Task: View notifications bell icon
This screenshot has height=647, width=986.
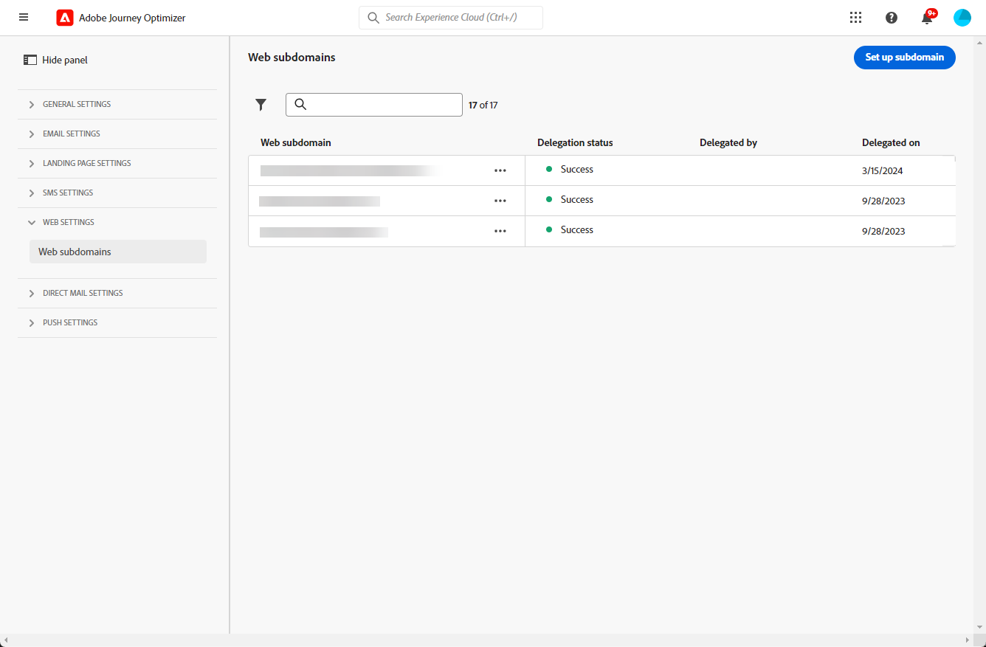Action: pos(927,18)
